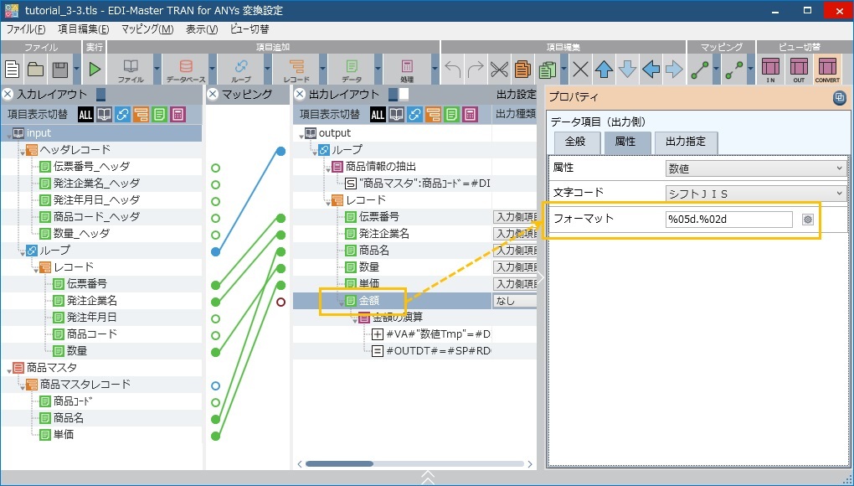854x486 pixels.
Task: Switch to the 出力指定 tab
Action: pos(686,142)
